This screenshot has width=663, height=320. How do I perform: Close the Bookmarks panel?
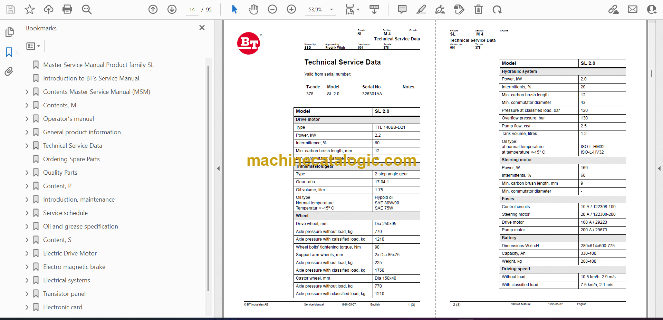click(x=202, y=28)
